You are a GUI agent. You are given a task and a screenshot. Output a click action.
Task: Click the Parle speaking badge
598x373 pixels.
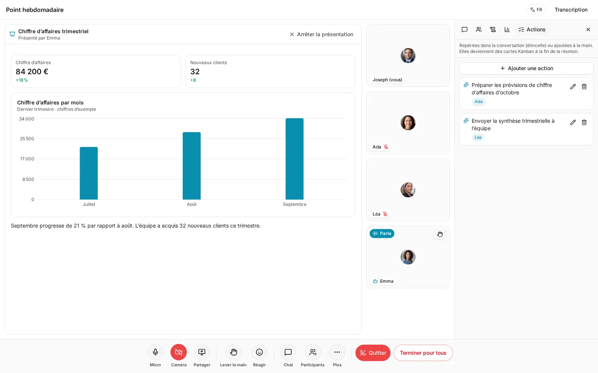click(x=382, y=233)
